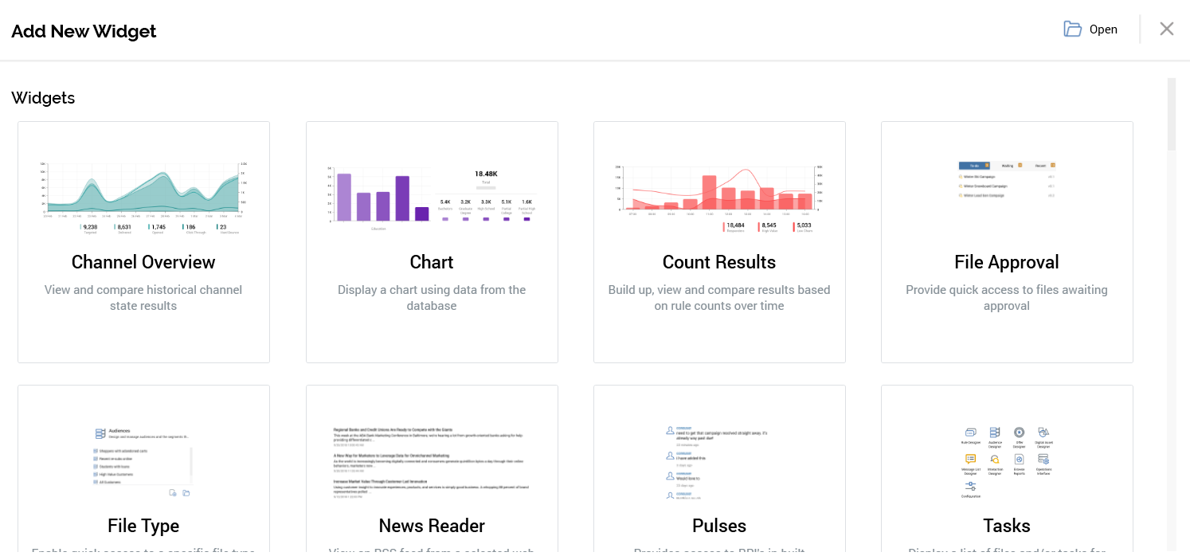Add the File Approval widget by its title
The image size is (1190, 556).
click(x=1006, y=262)
